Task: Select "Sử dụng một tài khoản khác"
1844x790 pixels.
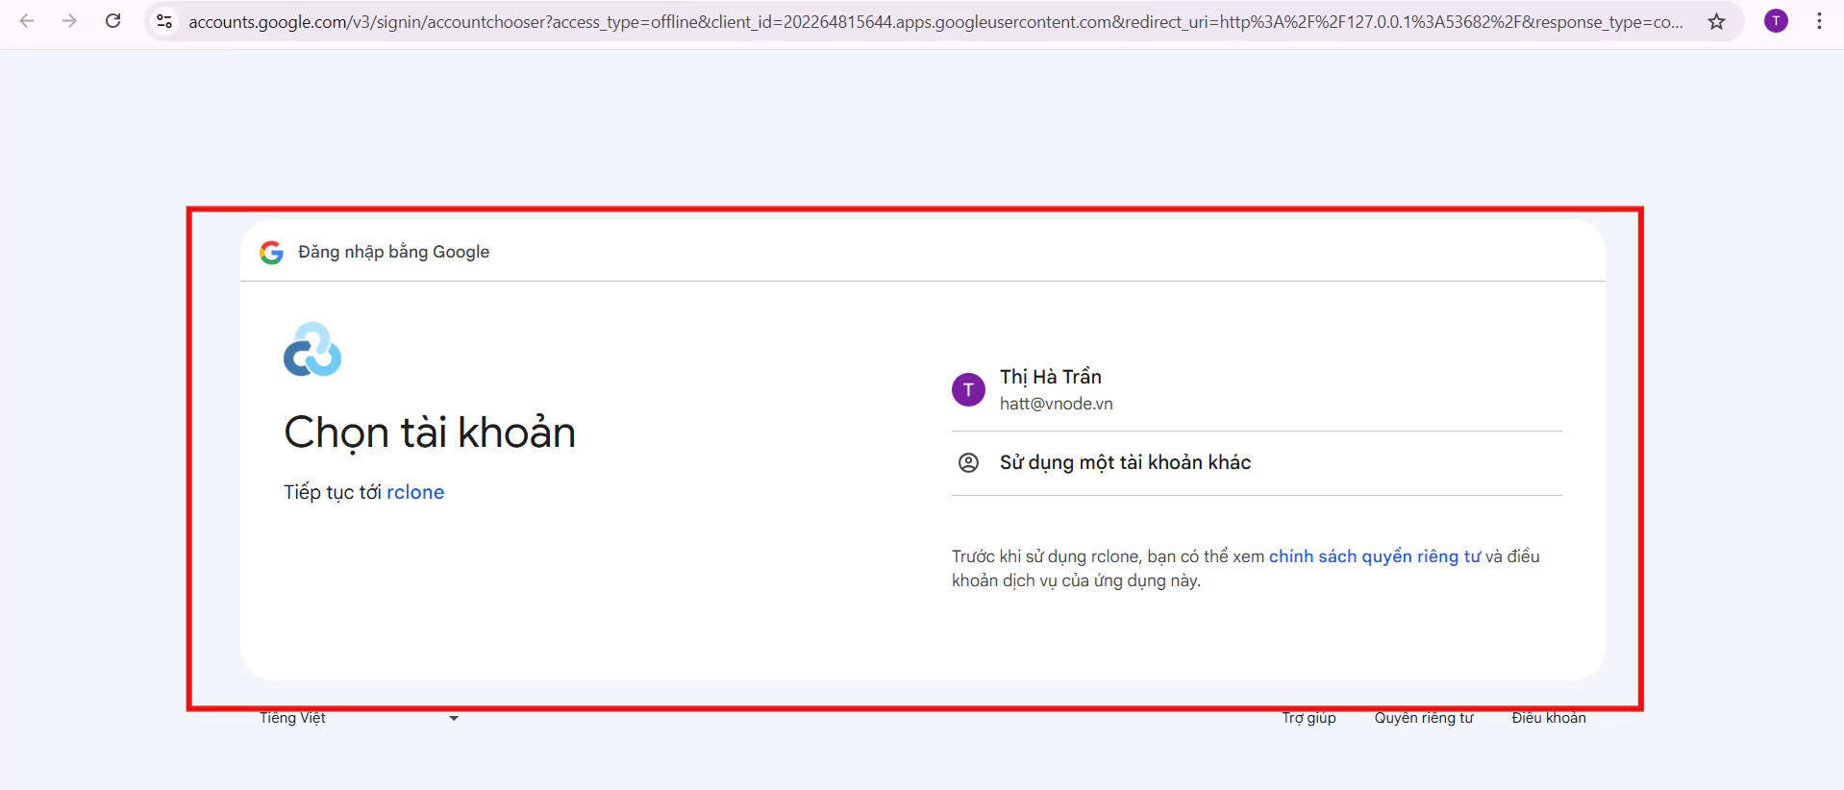Action: tap(1125, 462)
